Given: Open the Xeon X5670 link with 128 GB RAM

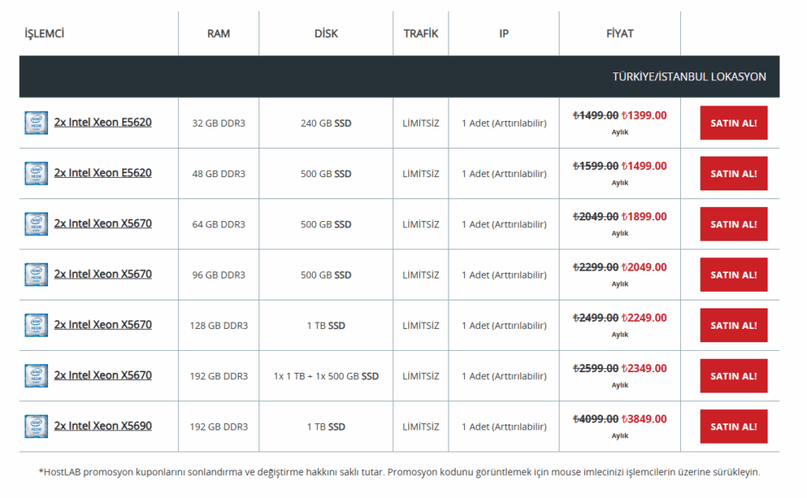Looking at the screenshot, I should point(102,325).
